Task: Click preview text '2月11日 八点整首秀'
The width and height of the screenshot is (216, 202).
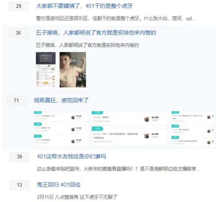Action: pyautogui.click(x=58, y=197)
